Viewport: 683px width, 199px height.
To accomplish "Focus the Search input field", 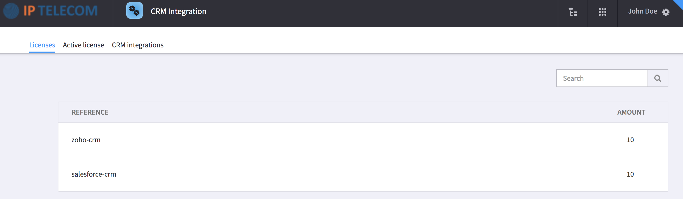I will click(x=602, y=78).
